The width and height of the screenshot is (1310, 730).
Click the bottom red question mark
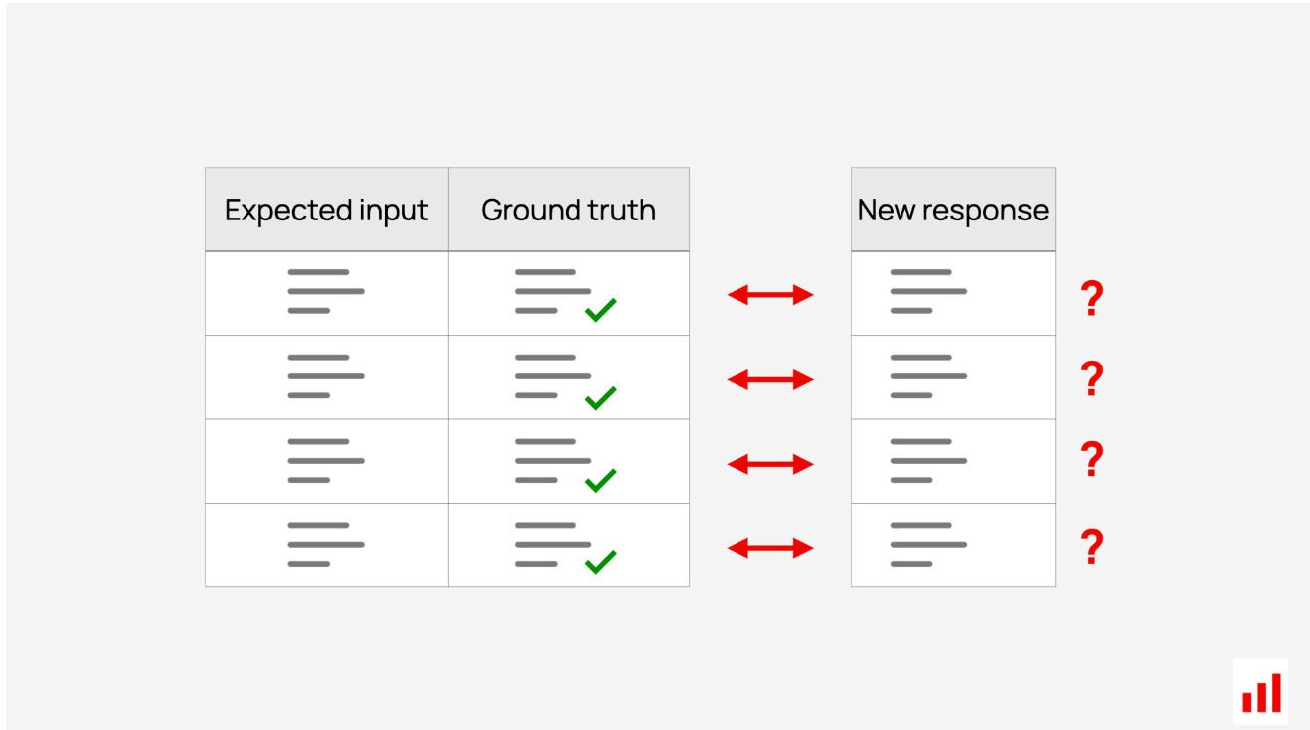[1092, 547]
